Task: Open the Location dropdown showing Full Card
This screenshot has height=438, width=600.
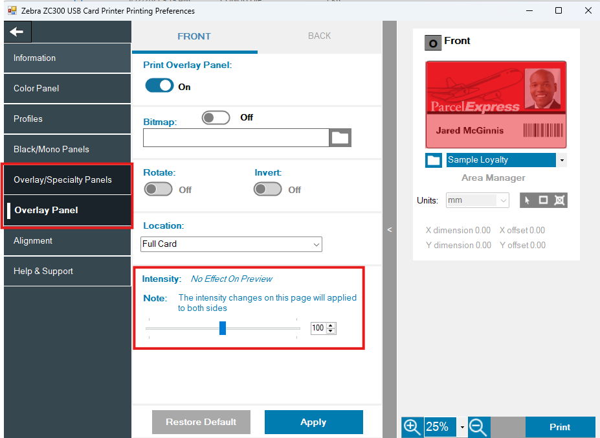Action: 231,244
